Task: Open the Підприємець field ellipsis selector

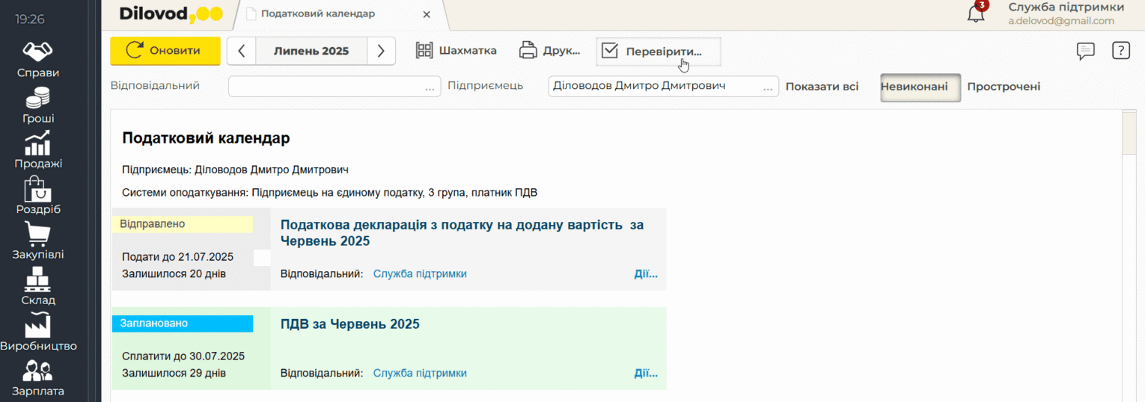Action: [x=769, y=87]
